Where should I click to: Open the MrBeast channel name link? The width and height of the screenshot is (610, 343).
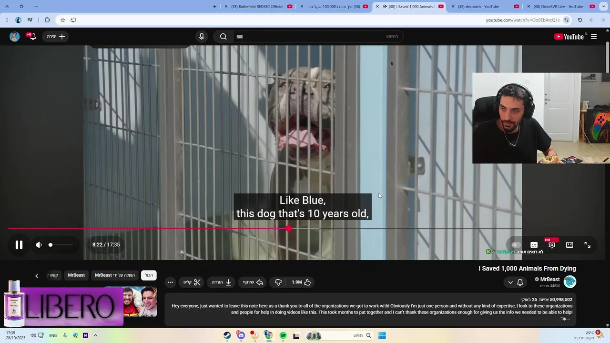coord(550,280)
